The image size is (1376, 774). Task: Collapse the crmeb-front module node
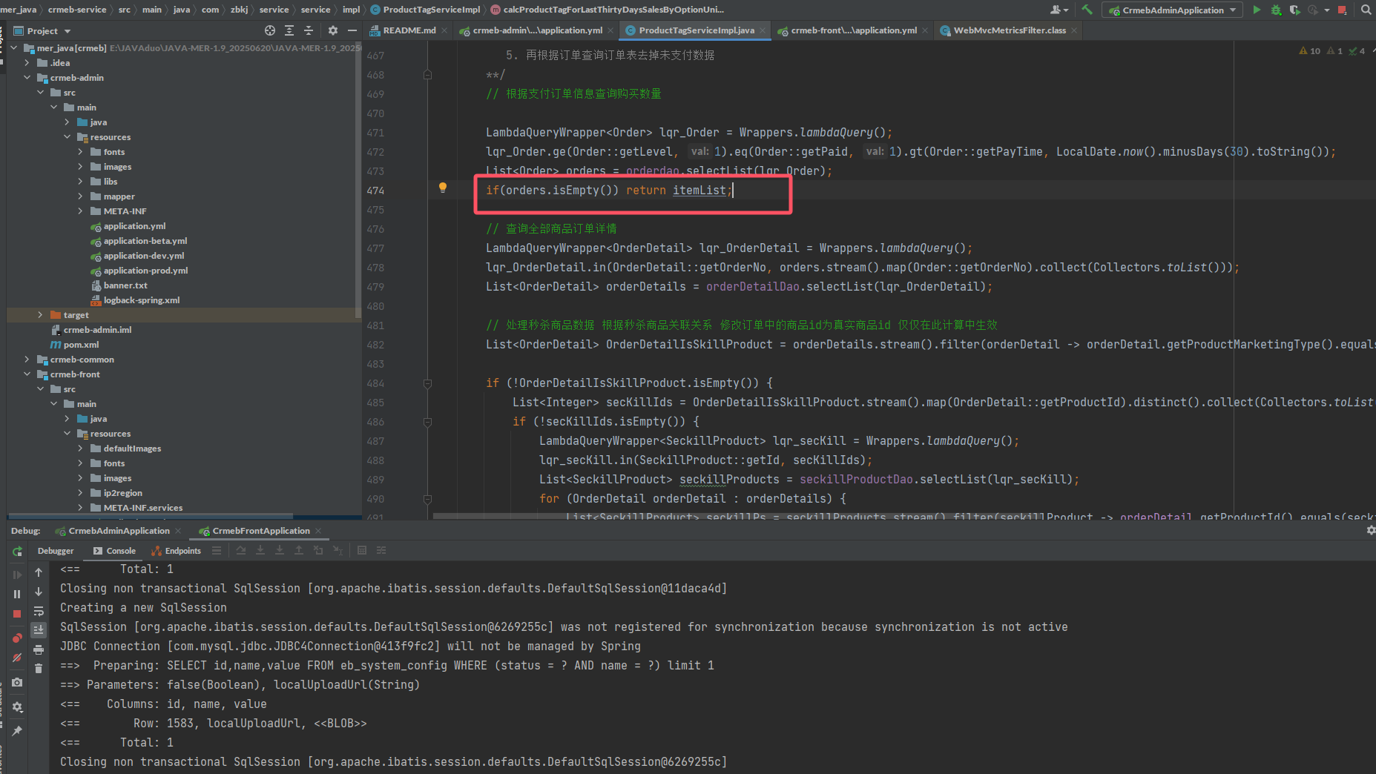coord(27,374)
